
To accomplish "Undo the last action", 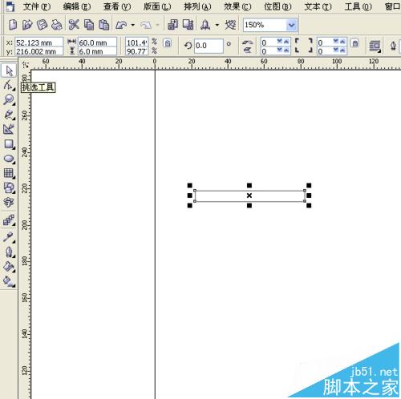I will click(x=121, y=25).
